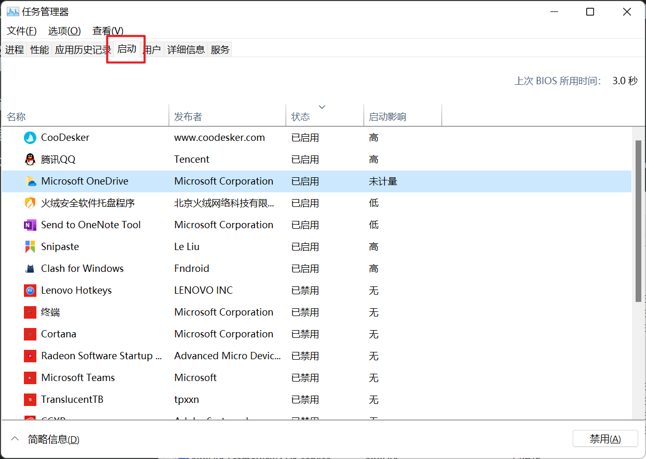Sort by the 名称 column header
The height and width of the screenshot is (459, 646).
(86, 116)
